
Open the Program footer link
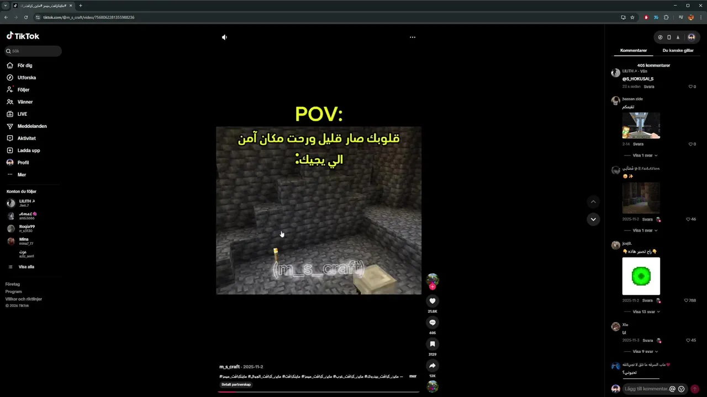(14, 292)
